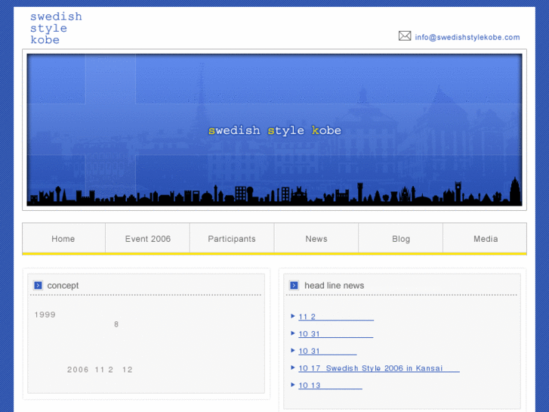
Task: Open the 11 2 headline link
Action: click(336, 317)
